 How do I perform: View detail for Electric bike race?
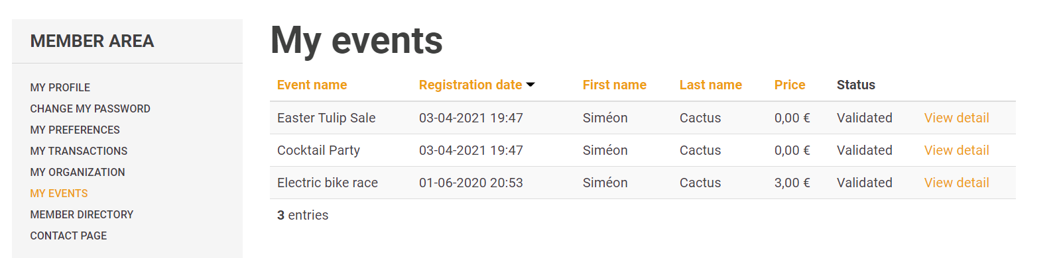click(x=956, y=183)
